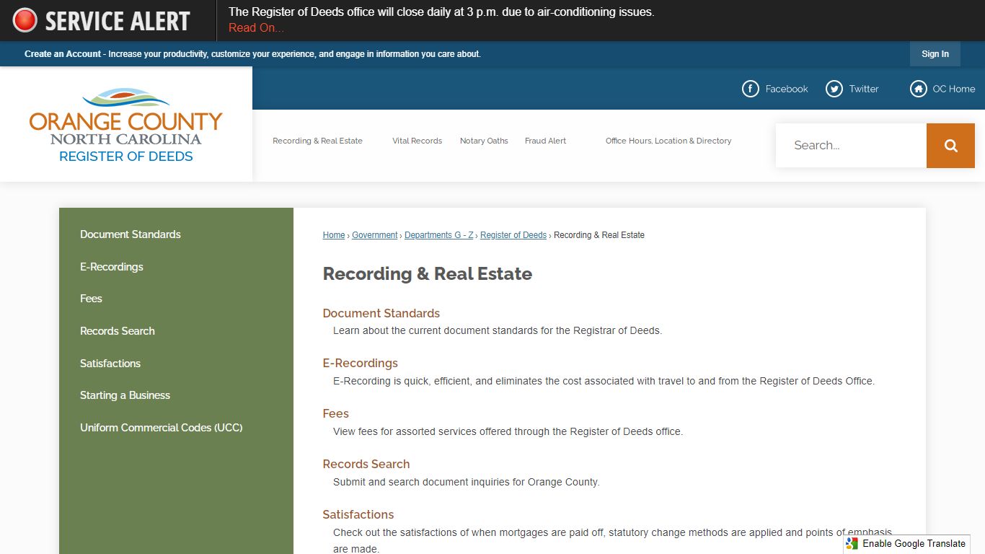Open the Government breadcrumb link
Screen dimensions: 985x554
(x=374, y=234)
